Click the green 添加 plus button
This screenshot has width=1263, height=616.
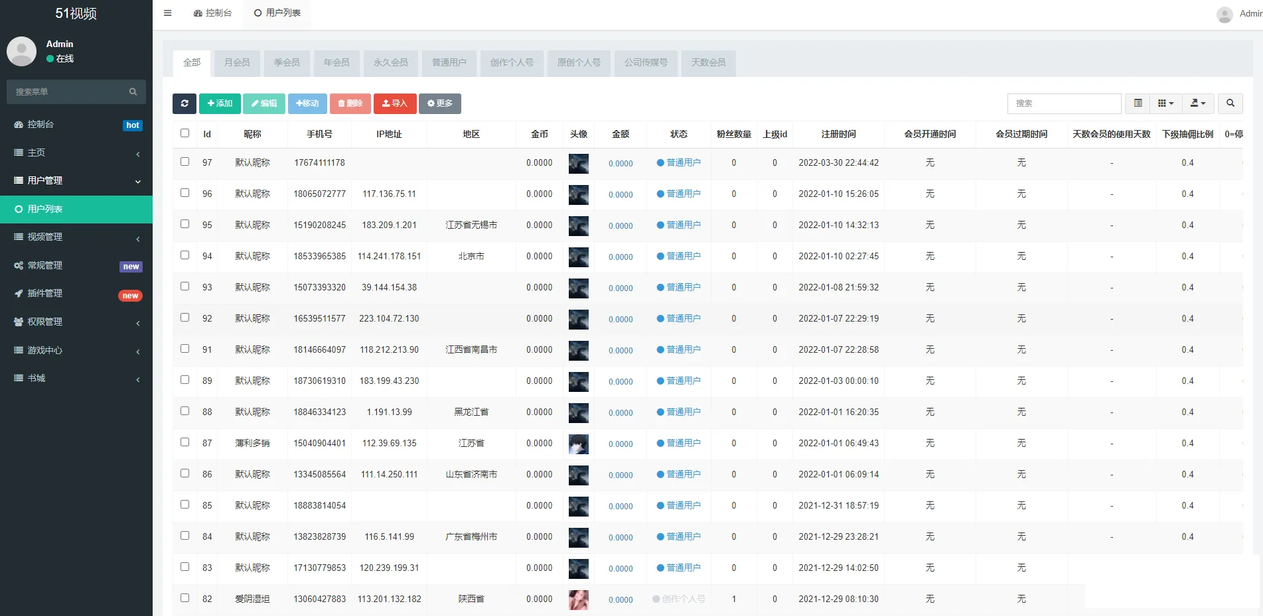tap(220, 103)
